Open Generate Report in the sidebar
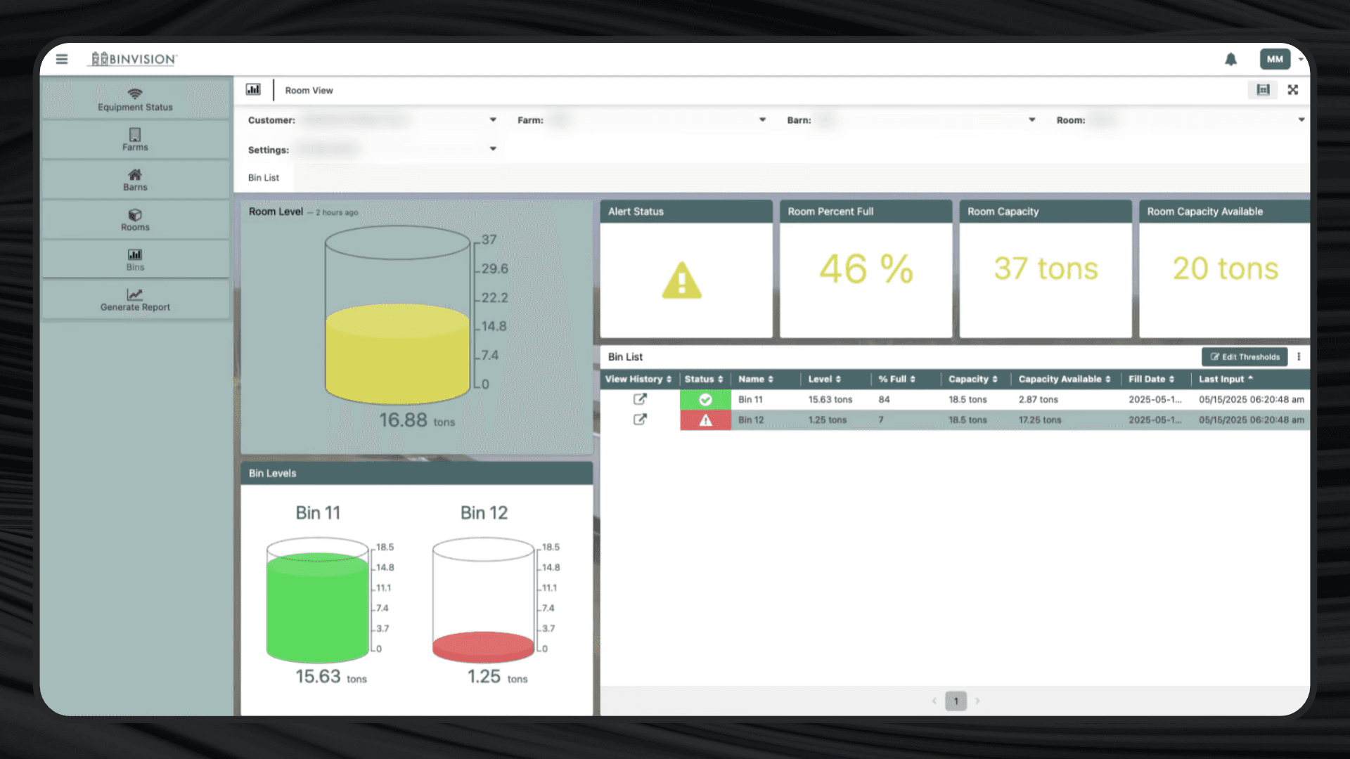Image resolution: width=1350 pixels, height=759 pixels. (135, 301)
